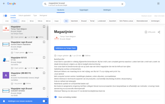Filter by Steenokkerzeel chip
165x104 pixels.
click(x=142, y=21)
